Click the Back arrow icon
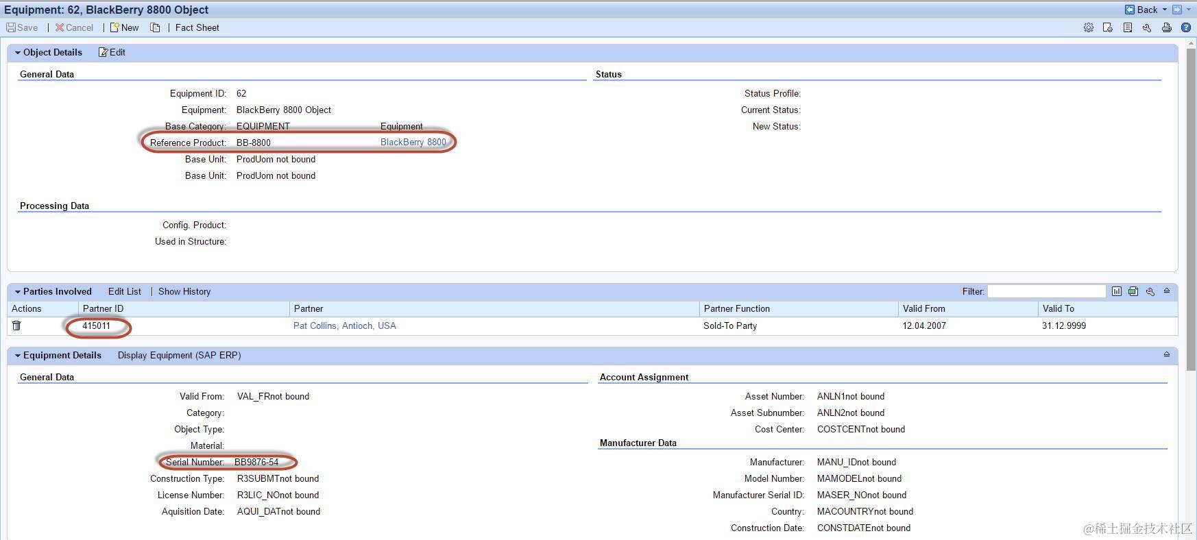The image size is (1197, 540). pos(1130,10)
